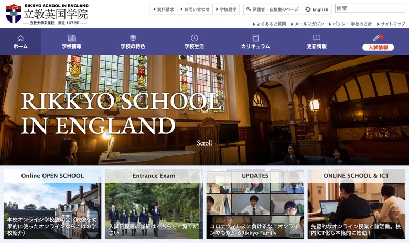The height and width of the screenshot is (246, 409).
Task: Open the サイトマップ link
Action: [x=391, y=24]
